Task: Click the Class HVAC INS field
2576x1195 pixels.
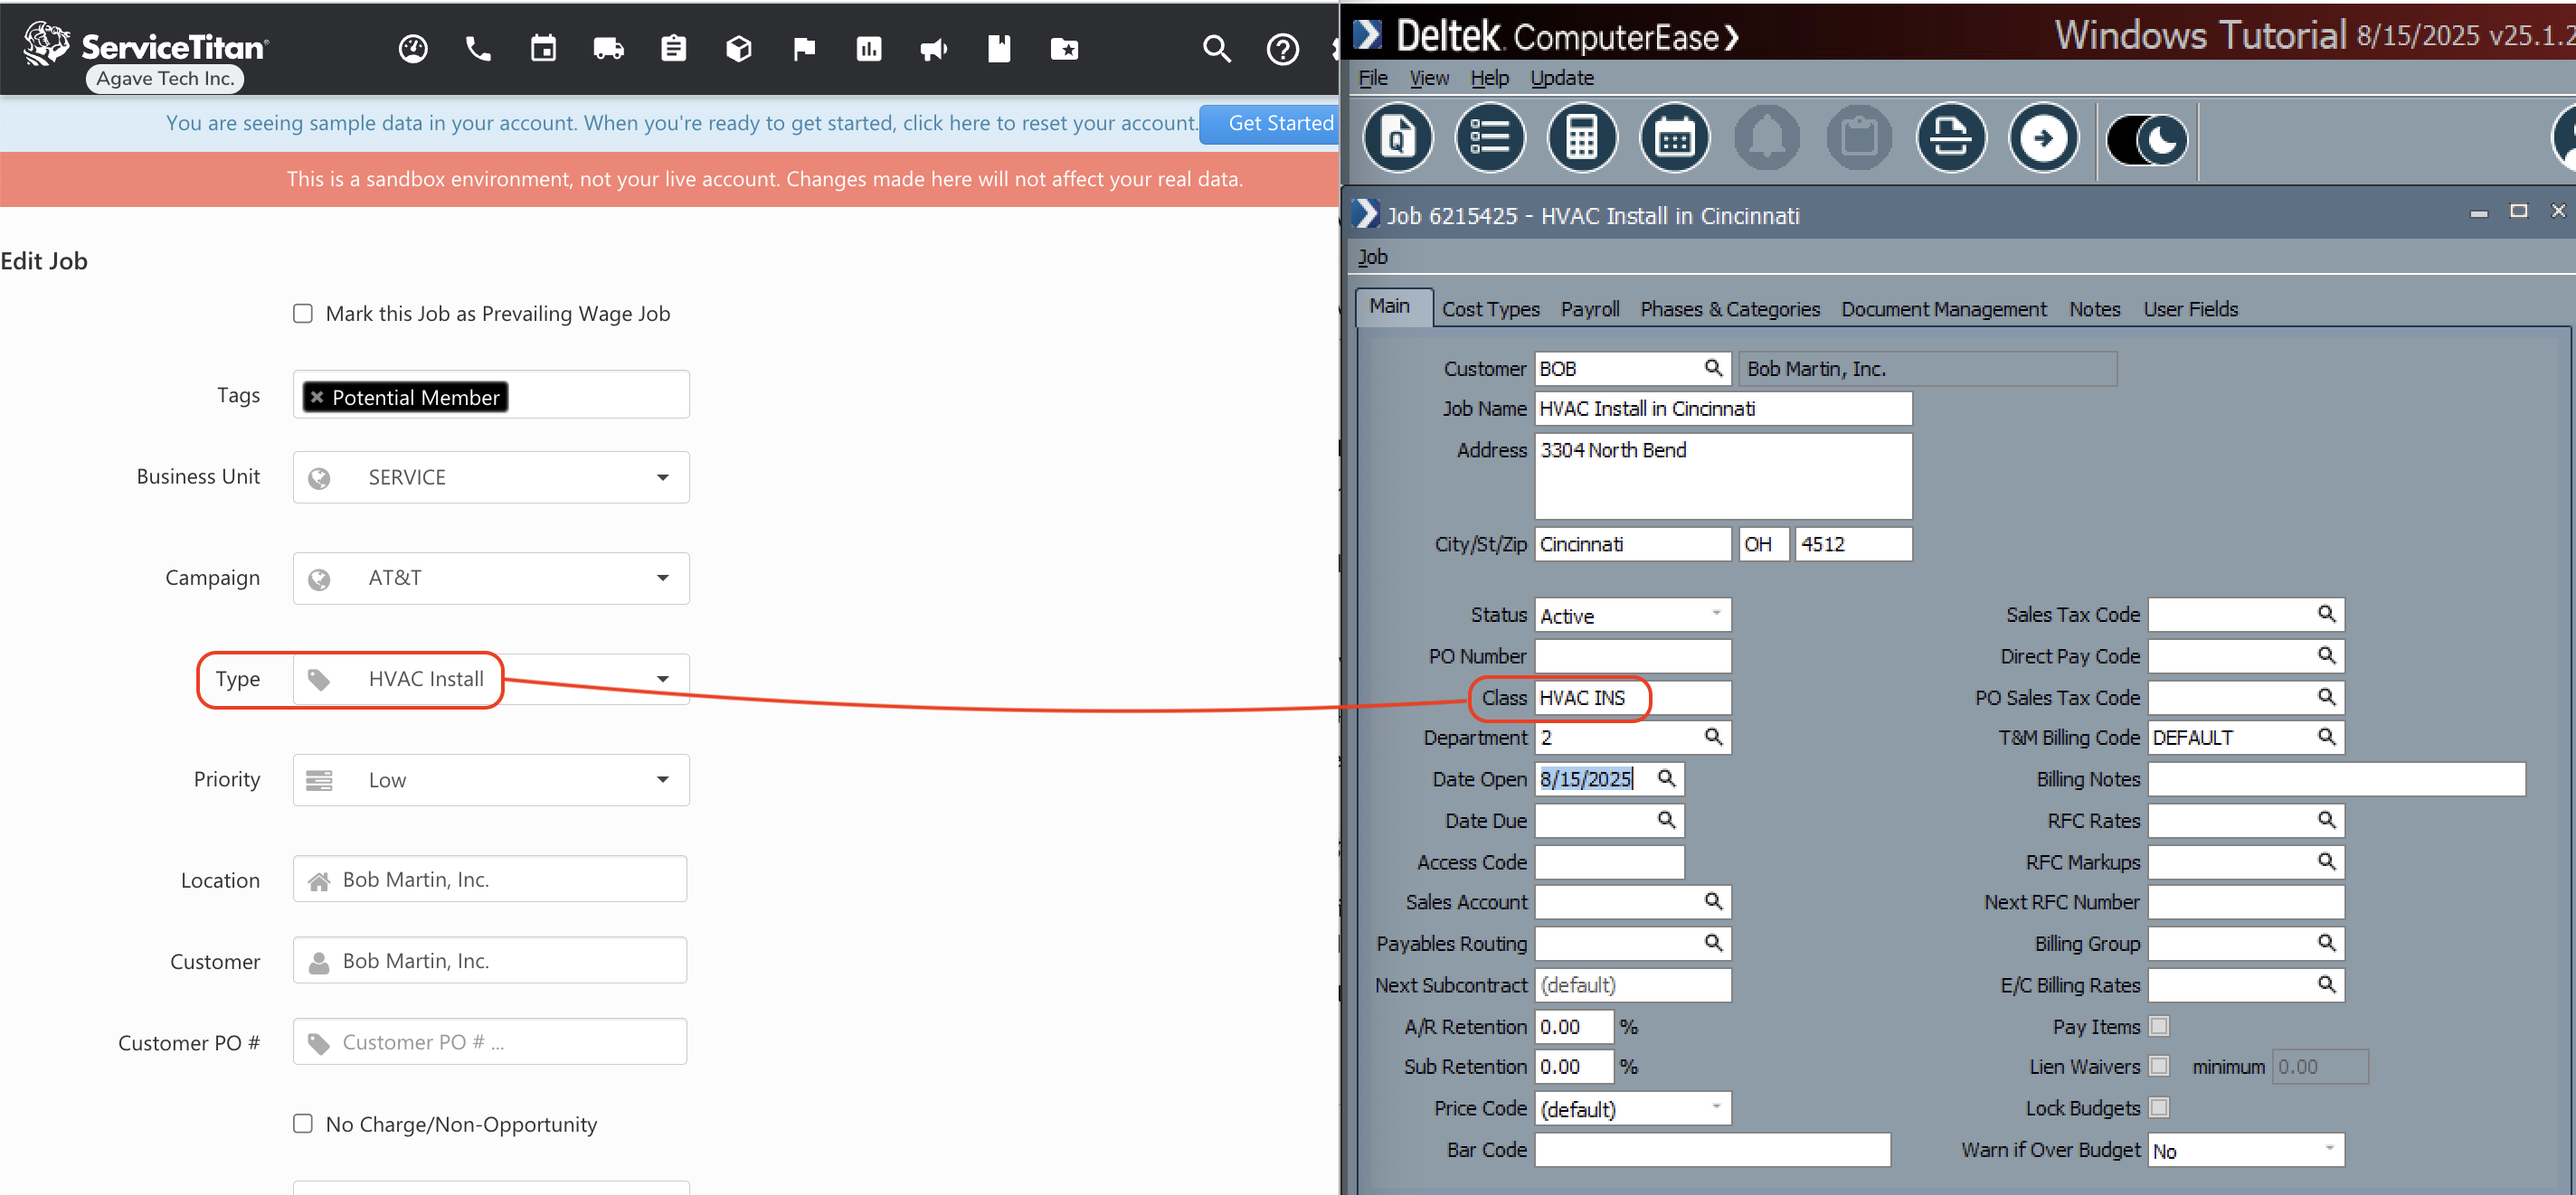Action: (1633, 698)
